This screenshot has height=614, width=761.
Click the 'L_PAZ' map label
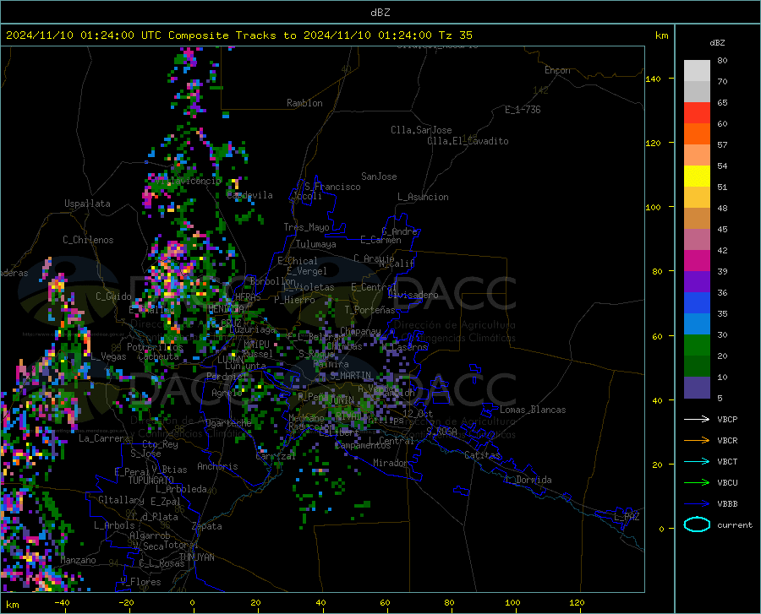pos(627,517)
